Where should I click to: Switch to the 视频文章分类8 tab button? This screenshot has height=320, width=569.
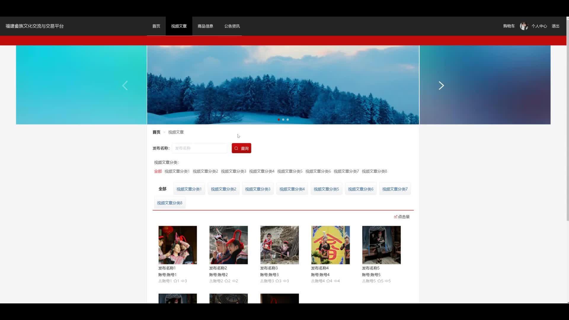tap(170, 203)
